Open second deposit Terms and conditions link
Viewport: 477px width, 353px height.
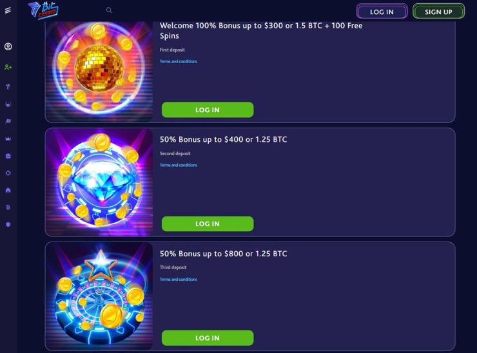pos(179,165)
